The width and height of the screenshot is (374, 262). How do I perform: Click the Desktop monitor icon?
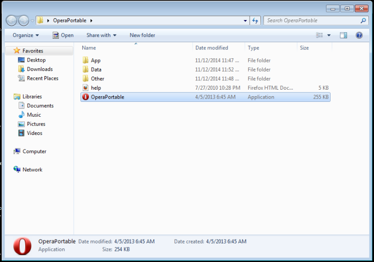(21, 60)
